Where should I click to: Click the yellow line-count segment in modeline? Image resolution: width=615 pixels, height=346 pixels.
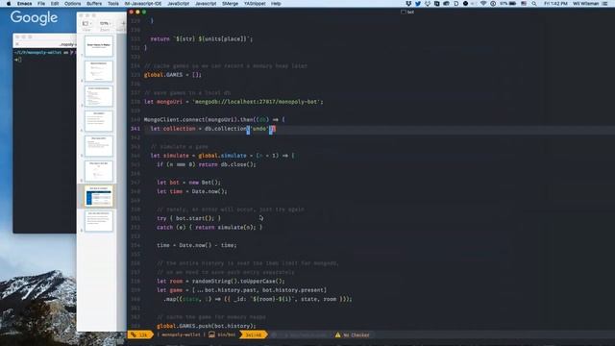click(139, 335)
